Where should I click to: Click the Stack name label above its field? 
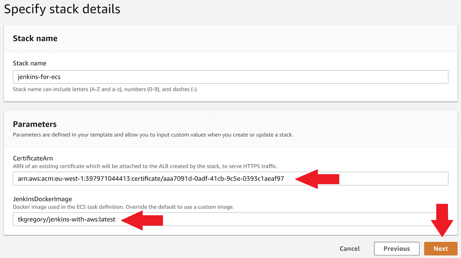click(x=29, y=63)
